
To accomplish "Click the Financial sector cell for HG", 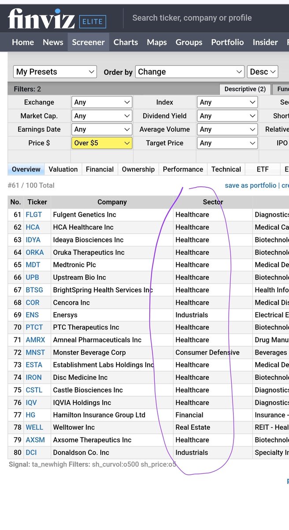I will (x=189, y=415).
